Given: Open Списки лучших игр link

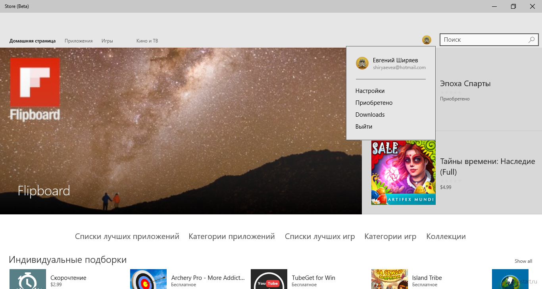Looking at the screenshot, I should coord(320,237).
